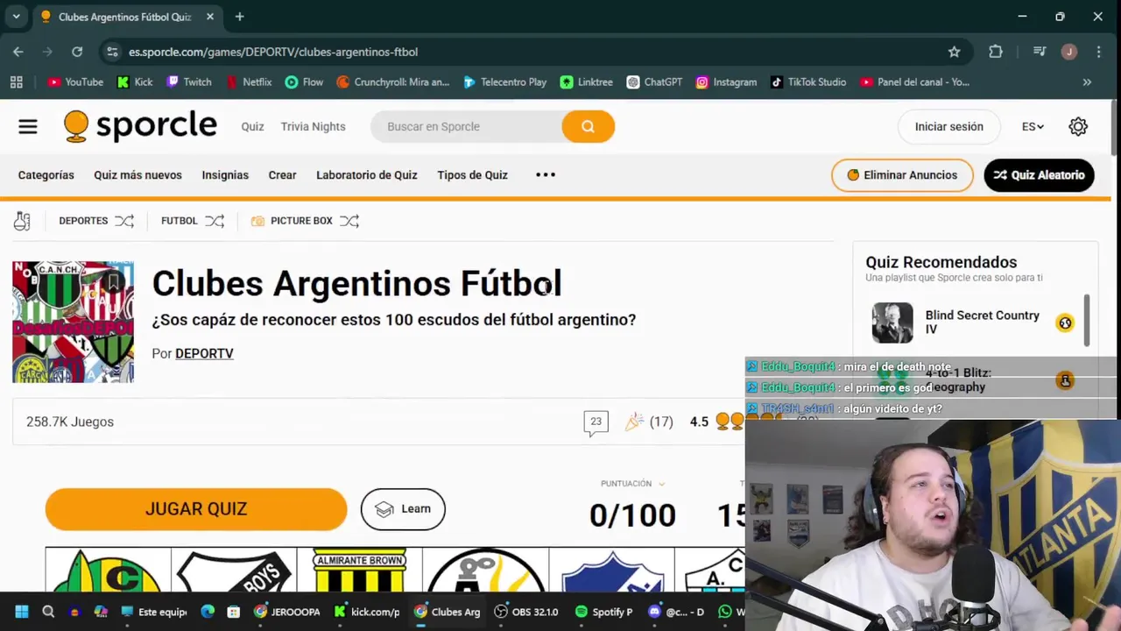Open FUTBOL category link
Viewport: 1121px width, 631px height.
click(179, 221)
